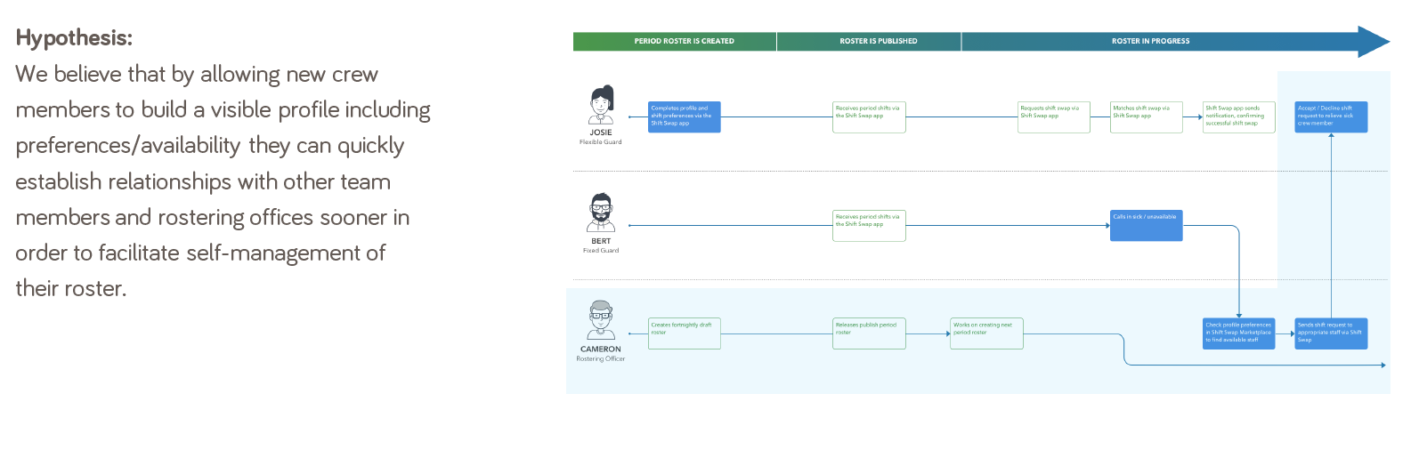The width and height of the screenshot is (1419, 474).
Task: Click the 'Sends shift request' step box
Action: pyautogui.click(x=1331, y=333)
